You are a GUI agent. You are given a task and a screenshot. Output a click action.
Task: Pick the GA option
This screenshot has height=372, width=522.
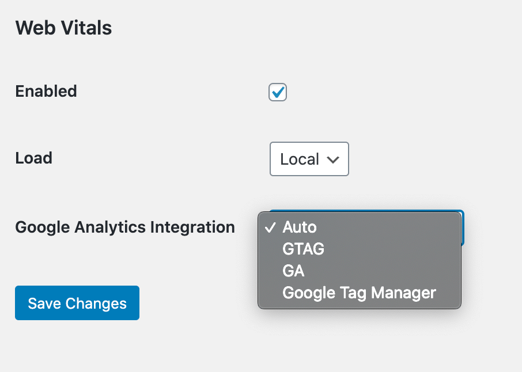(x=360, y=271)
